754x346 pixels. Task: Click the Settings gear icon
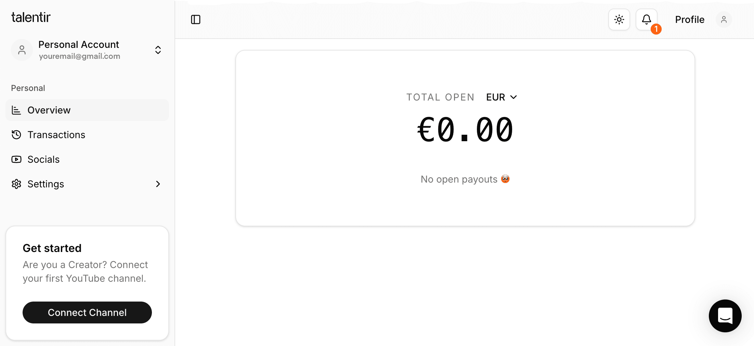coord(16,184)
